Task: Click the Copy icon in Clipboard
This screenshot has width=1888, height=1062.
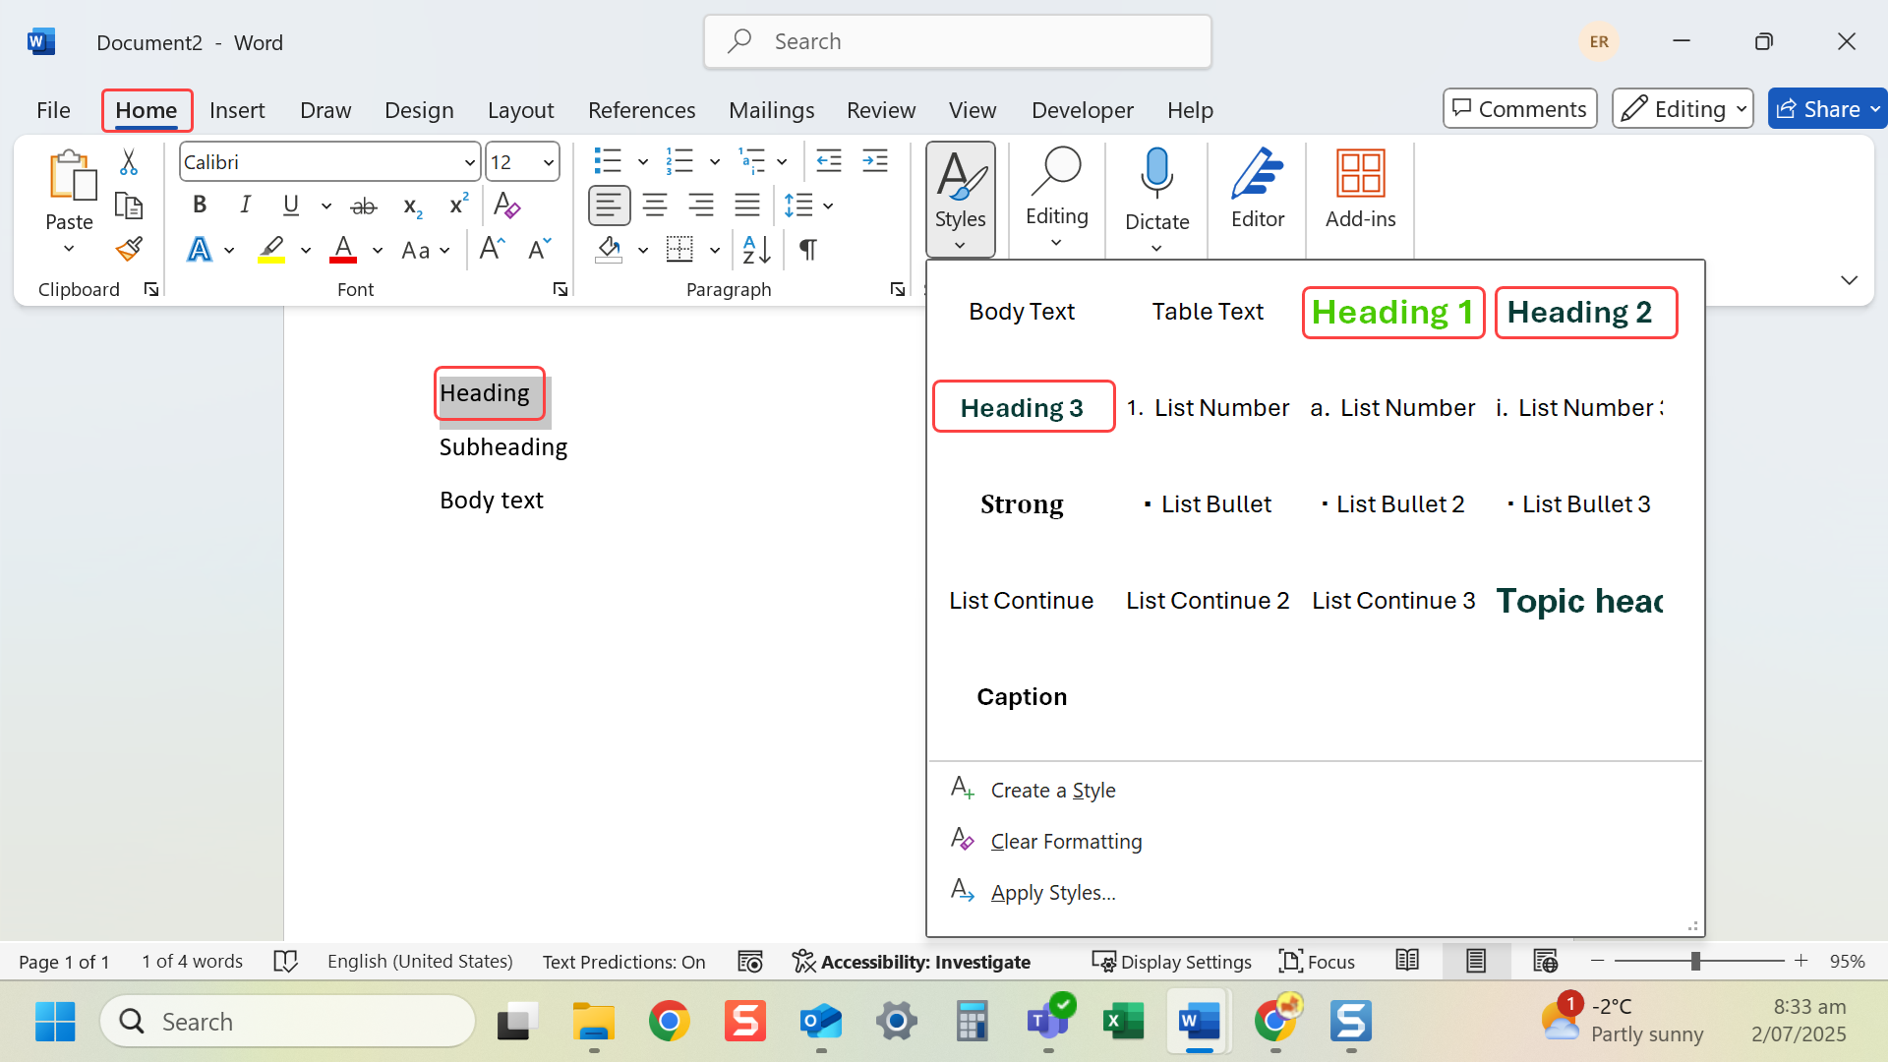Action: [129, 206]
